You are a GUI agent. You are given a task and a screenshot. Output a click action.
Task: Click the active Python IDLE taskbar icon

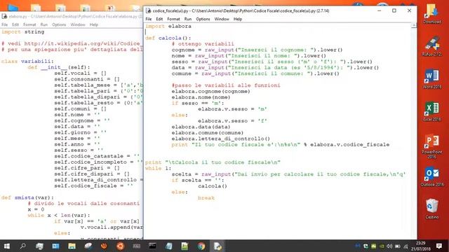(217, 246)
